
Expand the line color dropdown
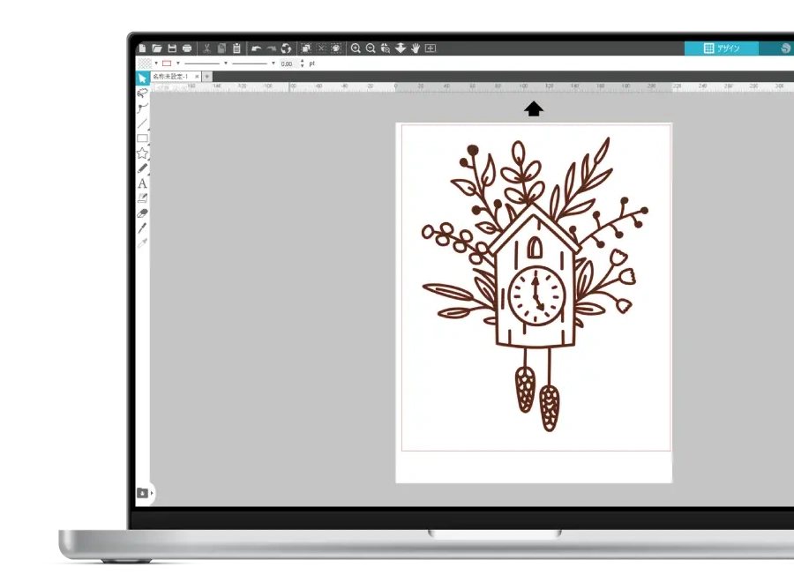[x=177, y=63]
